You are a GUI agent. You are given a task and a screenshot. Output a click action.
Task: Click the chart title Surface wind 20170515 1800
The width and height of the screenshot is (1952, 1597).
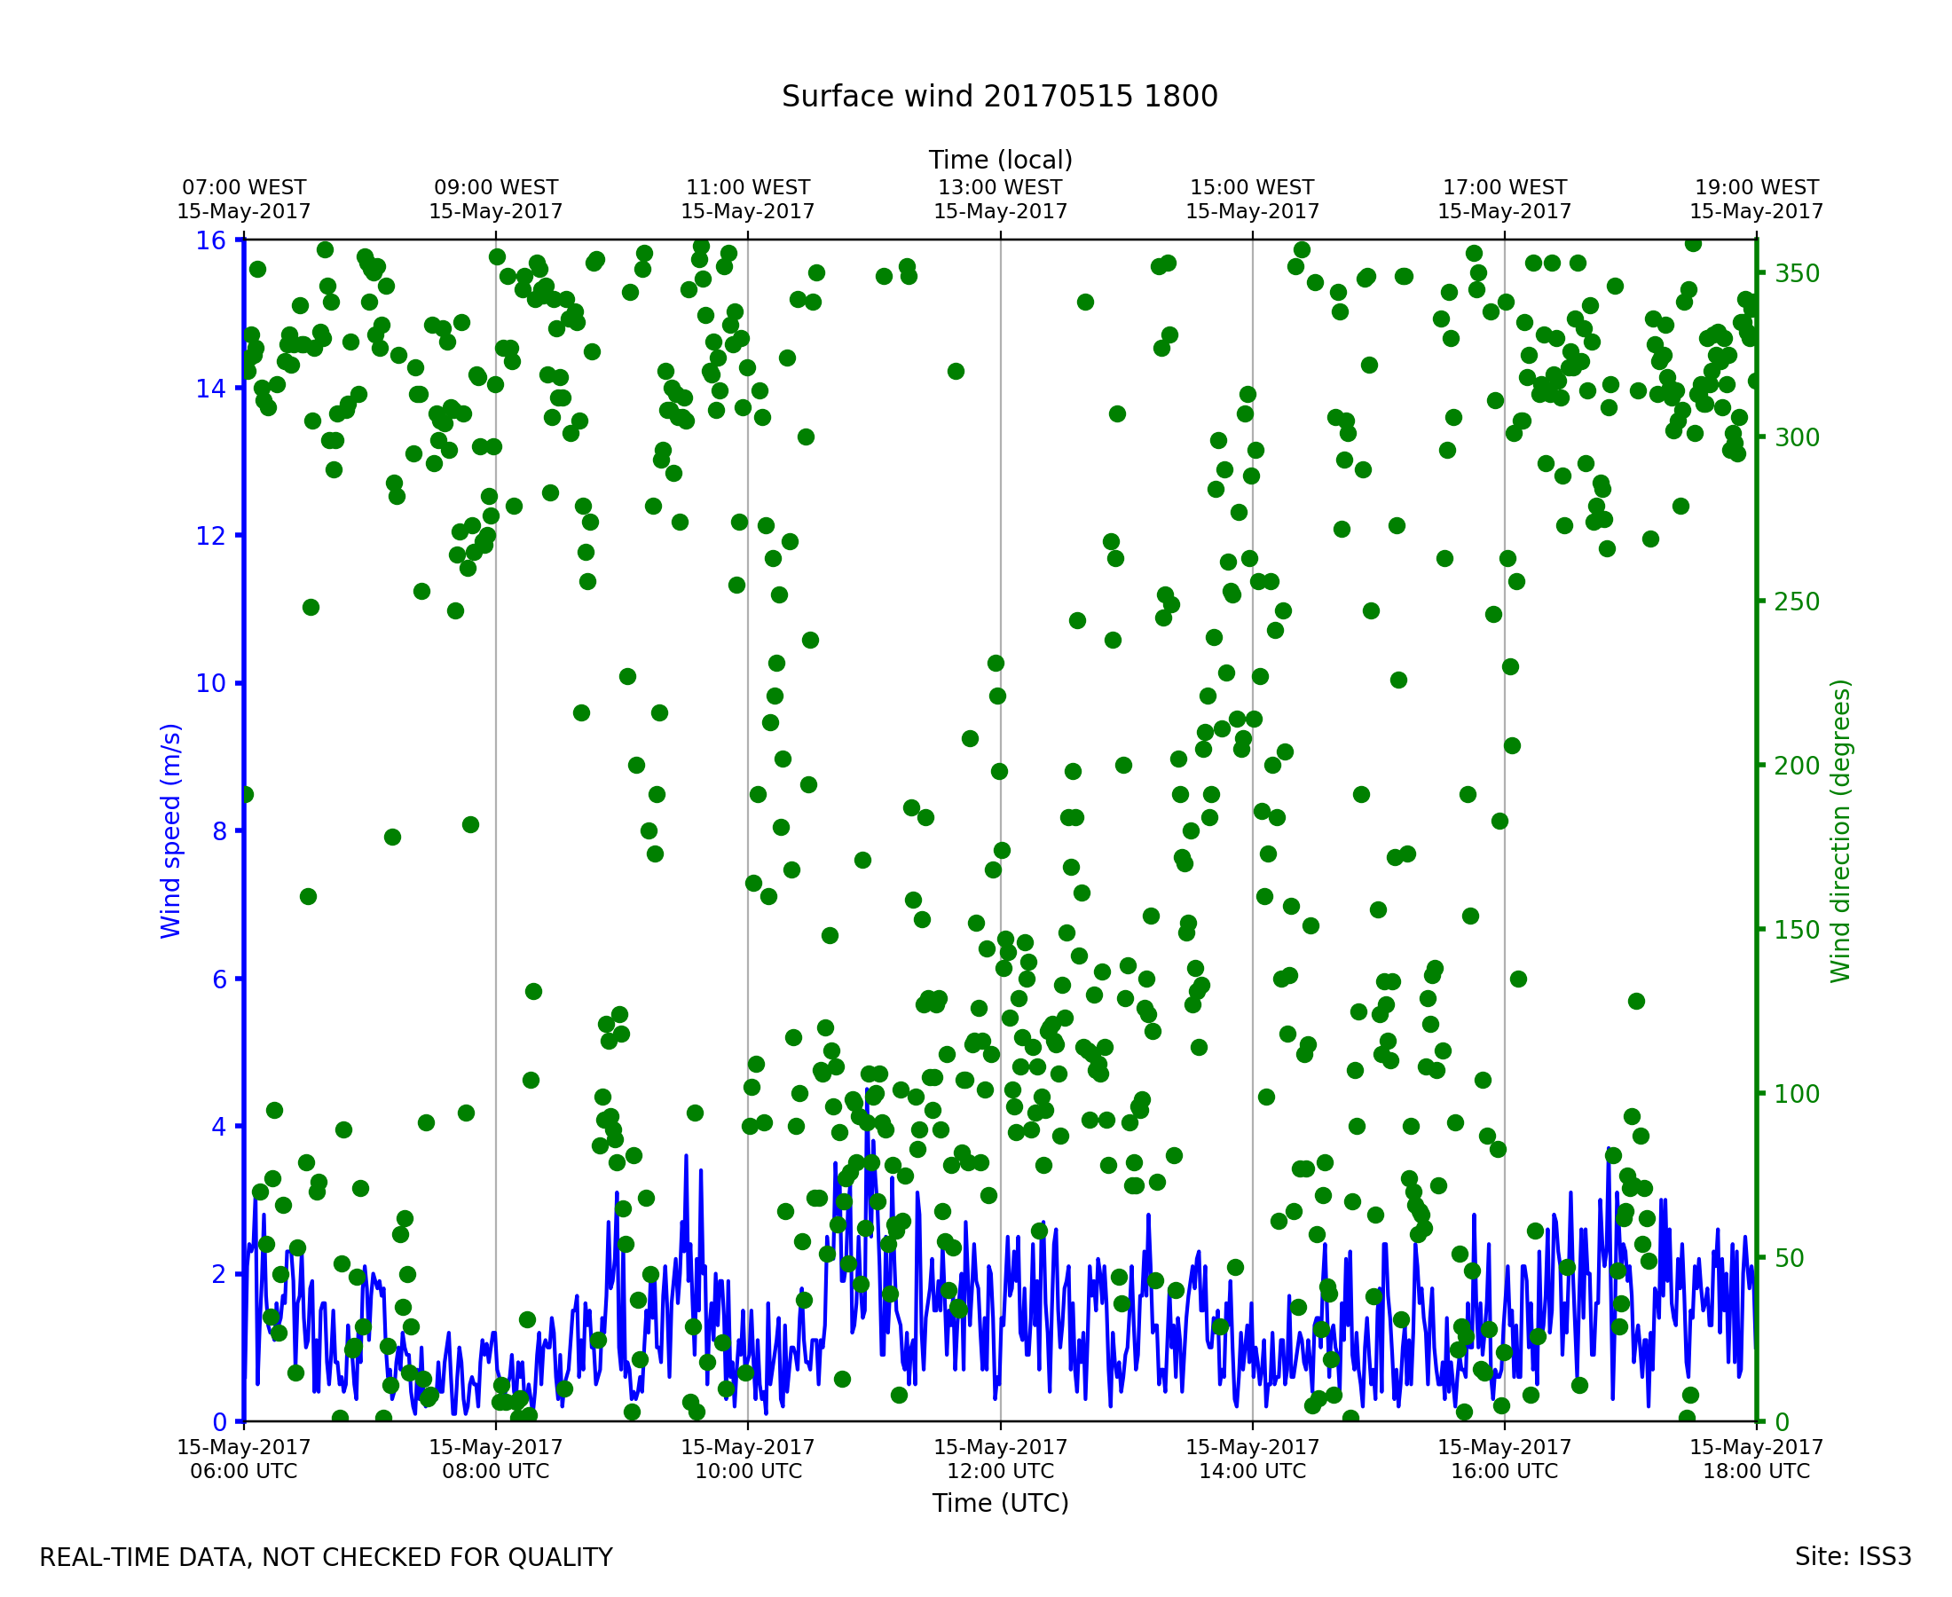pos(999,97)
